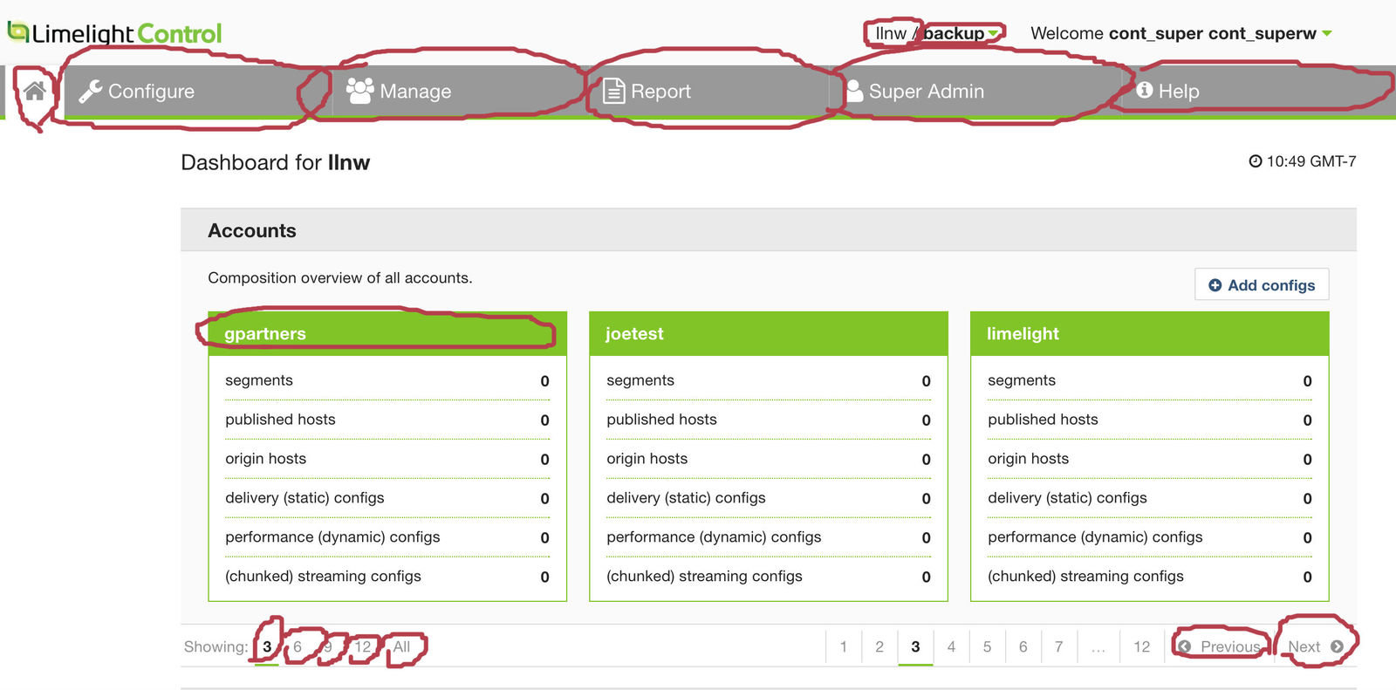Click joetest performance (dynamic) configs row
Image resolution: width=1396 pixels, height=690 pixels.
[769, 537]
